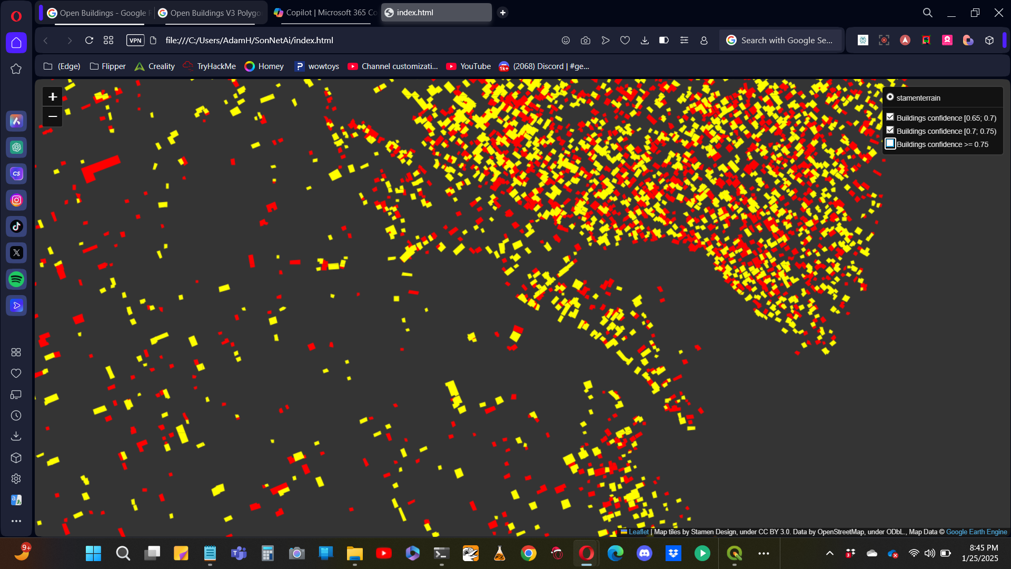Switch to Copilot Microsoft 365 tab

[325, 13]
